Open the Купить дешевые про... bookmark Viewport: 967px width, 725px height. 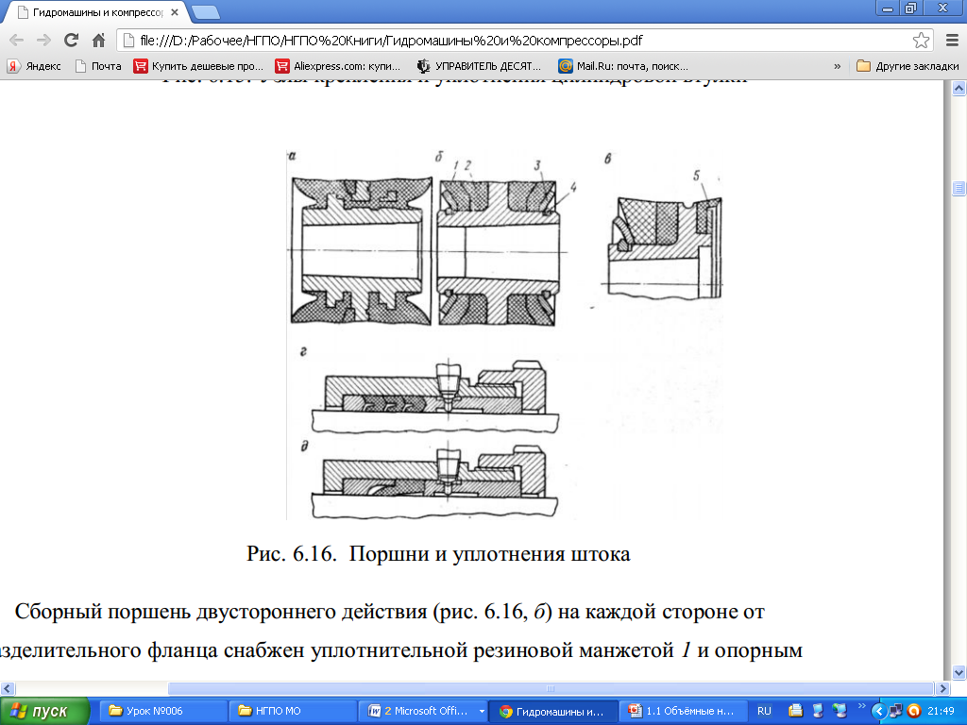(198, 66)
